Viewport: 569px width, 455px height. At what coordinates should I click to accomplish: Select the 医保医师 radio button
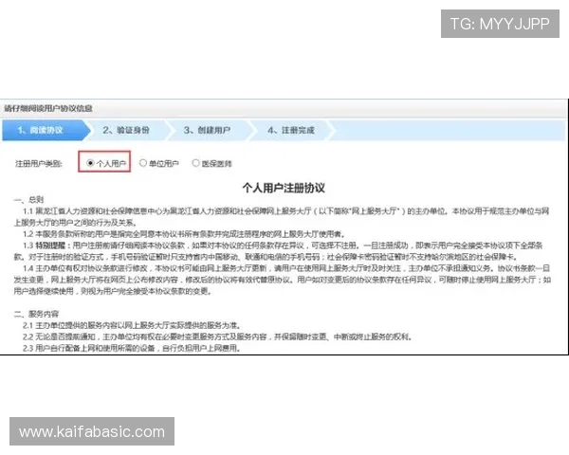coord(195,163)
